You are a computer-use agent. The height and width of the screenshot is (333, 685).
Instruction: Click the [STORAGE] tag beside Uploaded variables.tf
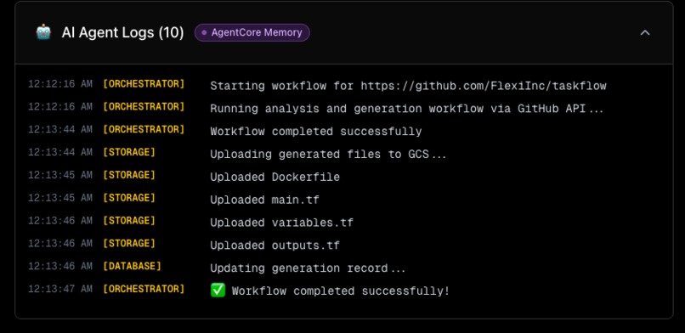pyautogui.click(x=129, y=220)
